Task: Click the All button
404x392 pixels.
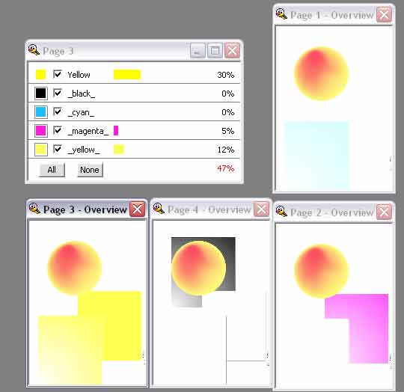Action: click(52, 170)
